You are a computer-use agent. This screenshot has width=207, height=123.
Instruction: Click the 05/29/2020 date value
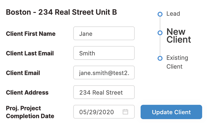97,112
